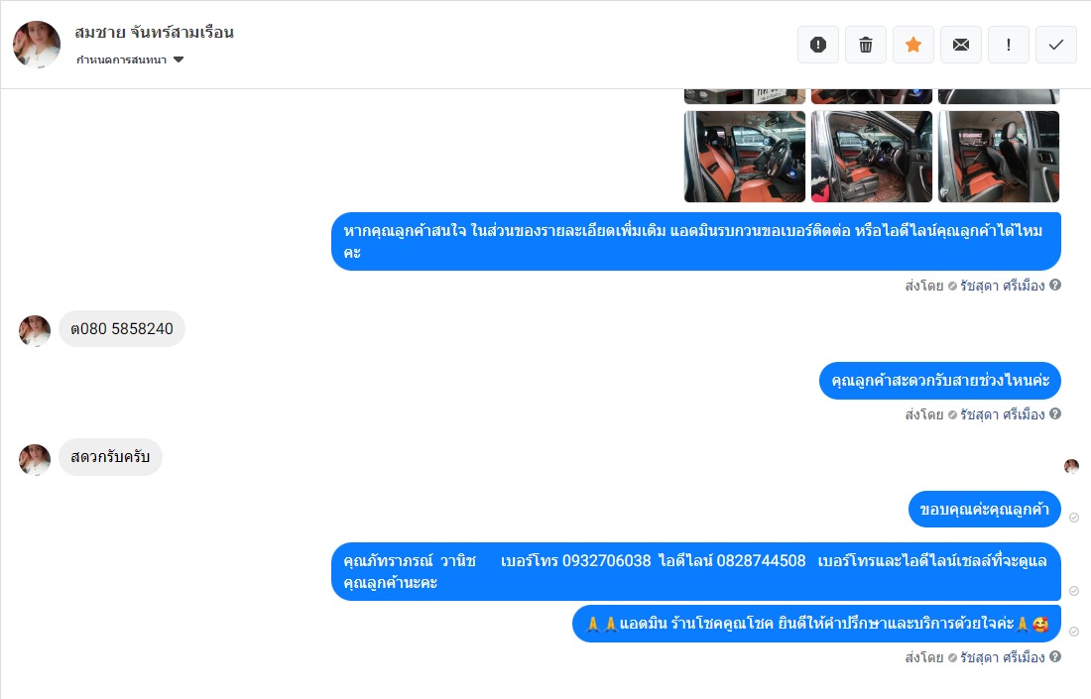The height and width of the screenshot is (699, 1091).
Task: Open สมชาย จันทร์สามเรือน contact name
Action: pyautogui.click(x=154, y=32)
